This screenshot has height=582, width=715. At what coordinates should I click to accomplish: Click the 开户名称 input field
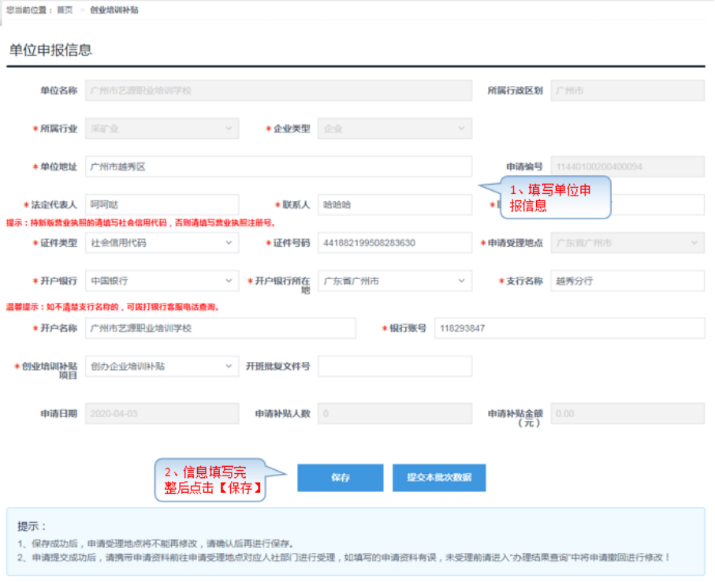click(x=220, y=328)
